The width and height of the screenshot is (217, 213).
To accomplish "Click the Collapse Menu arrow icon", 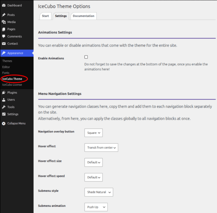I will click(x=4, y=123).
